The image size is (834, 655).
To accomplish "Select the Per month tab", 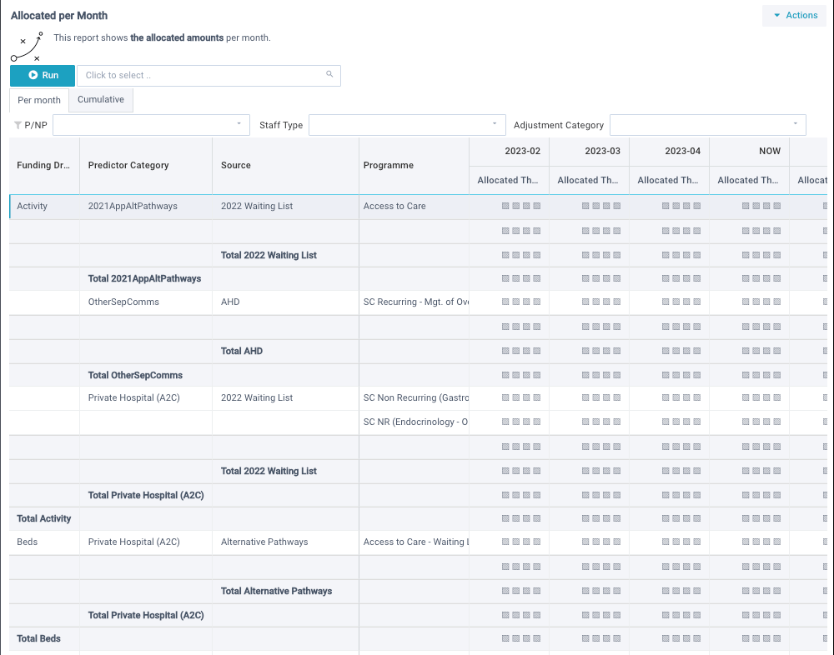I will point(39,100).
